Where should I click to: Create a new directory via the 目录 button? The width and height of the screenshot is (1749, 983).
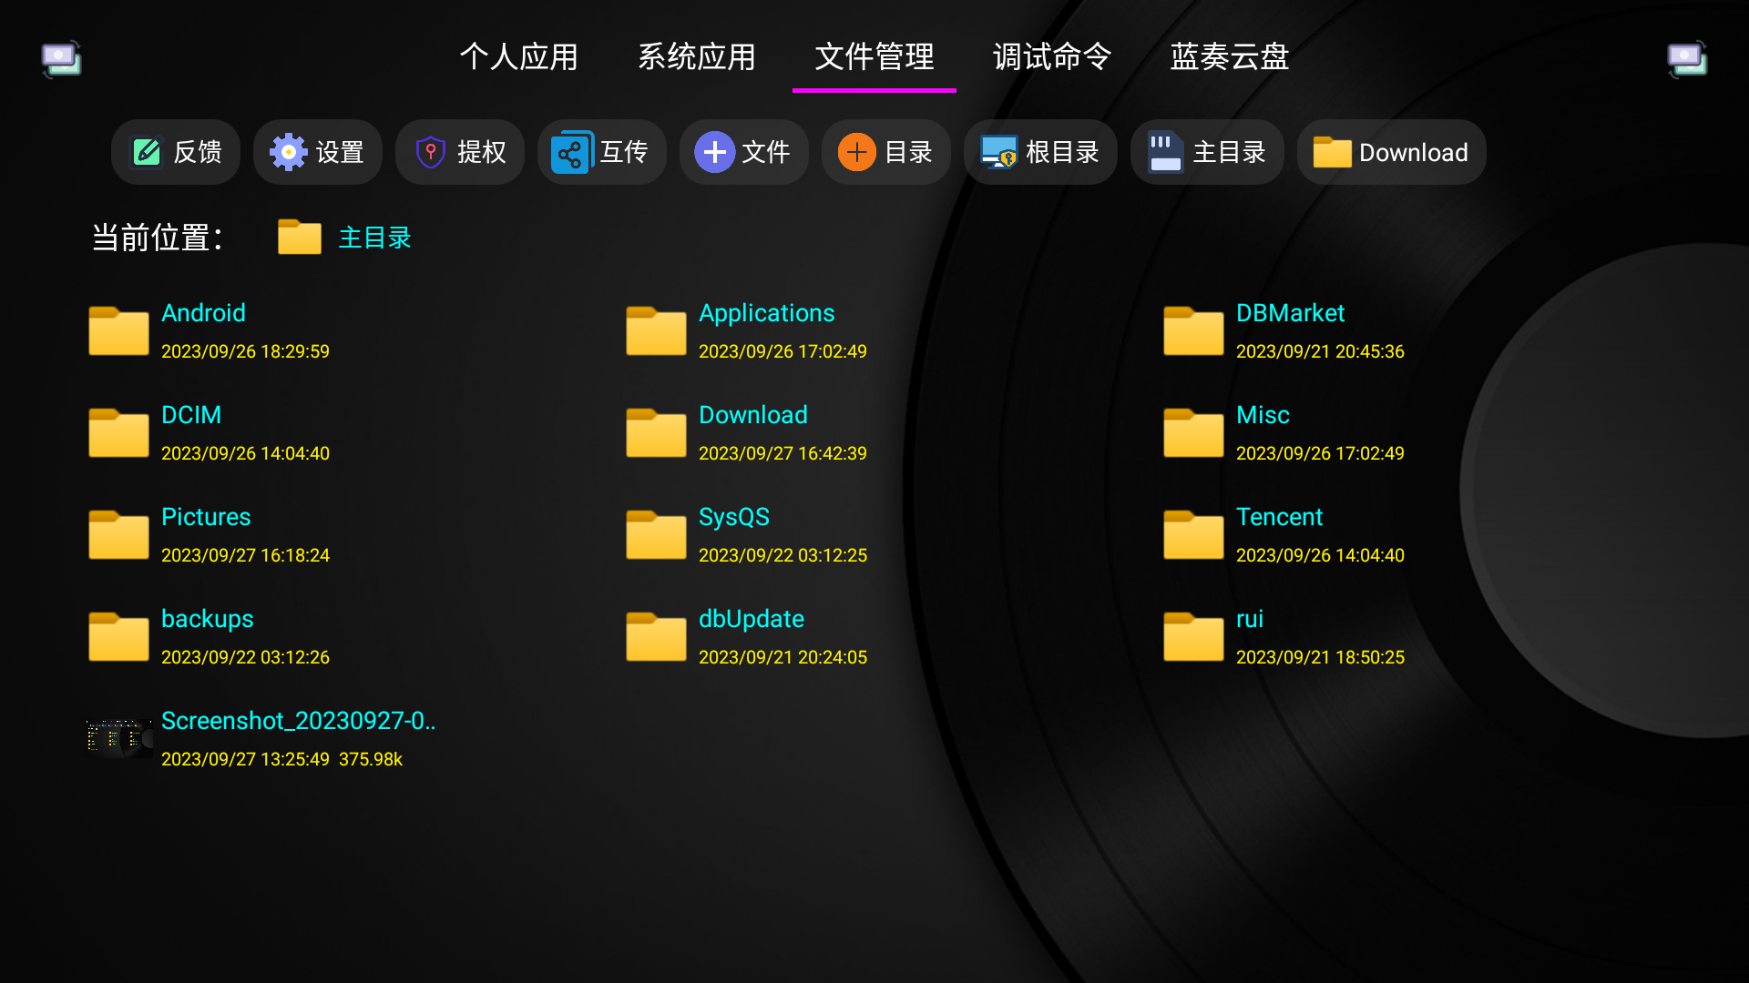(x=886, y=152)
